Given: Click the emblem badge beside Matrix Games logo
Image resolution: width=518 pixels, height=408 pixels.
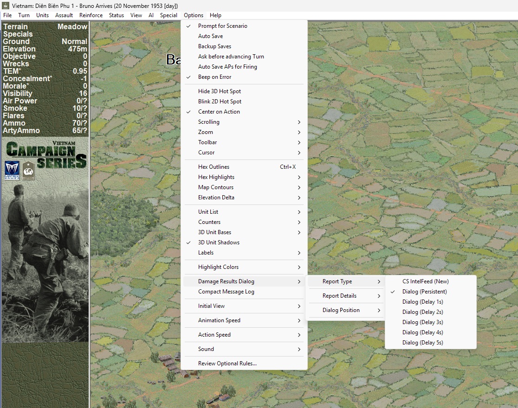Looking at the screenshot, I should (29, 171).
